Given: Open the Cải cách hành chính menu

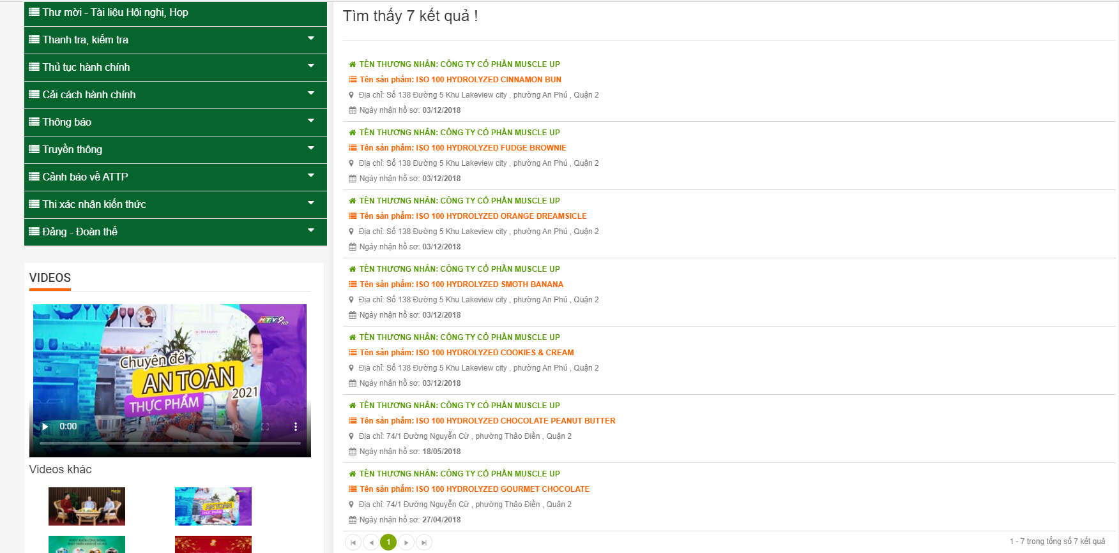Looking at the screenshot, I should click(176, 95).
